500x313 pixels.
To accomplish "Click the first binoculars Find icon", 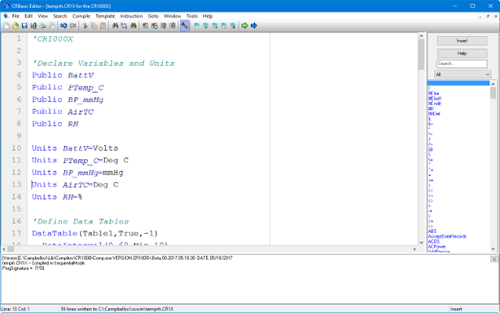I will [116, 26].
